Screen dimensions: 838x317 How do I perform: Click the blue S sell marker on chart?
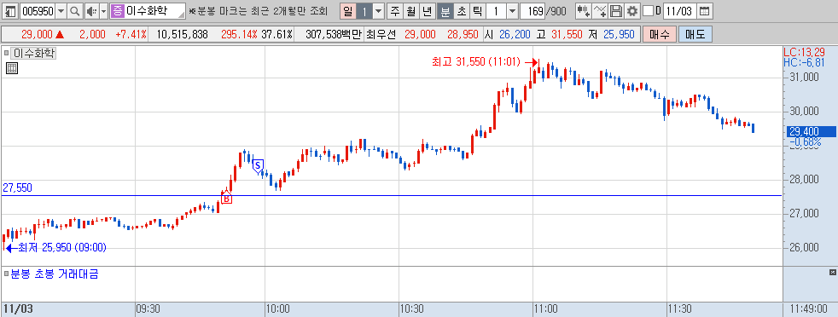(x=258, y=165)
